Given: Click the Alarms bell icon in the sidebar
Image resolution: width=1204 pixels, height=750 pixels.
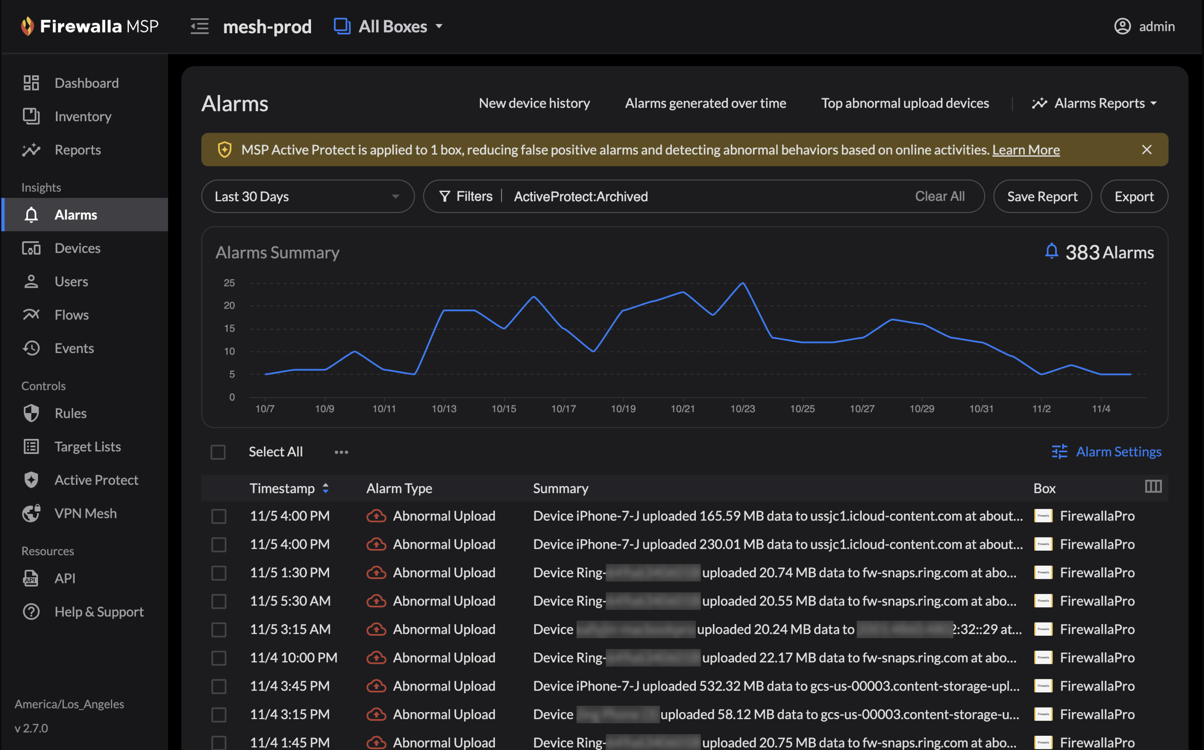Looking at the screenshot, I should click(31, 215).
